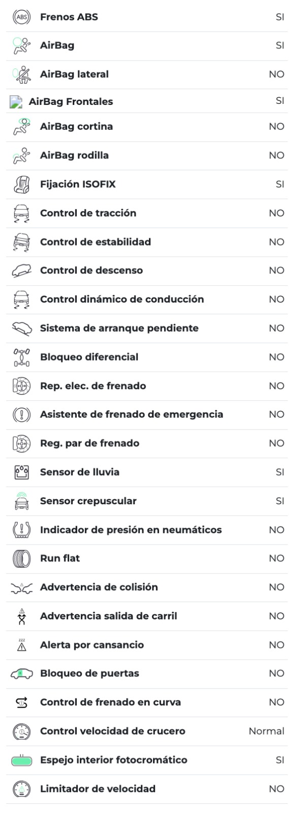Click the Bloqueo de puertas car icon
Image resolution: width=305 pixels, height=815 pixels.
21,673
